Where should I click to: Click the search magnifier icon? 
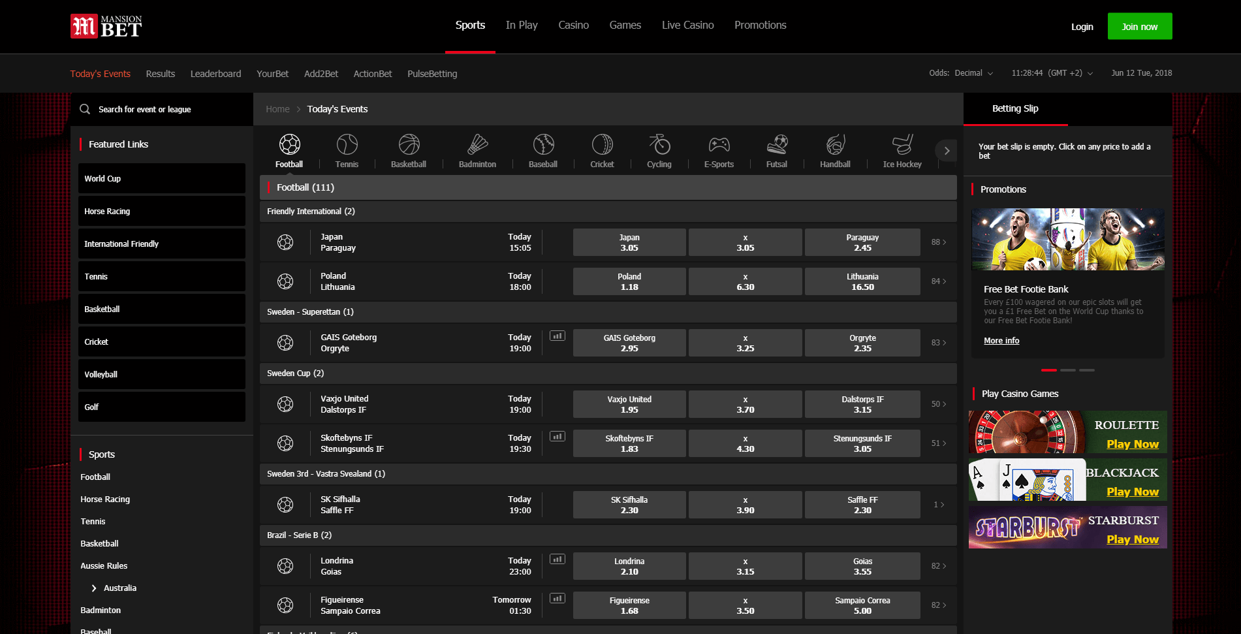coord(85,109)
